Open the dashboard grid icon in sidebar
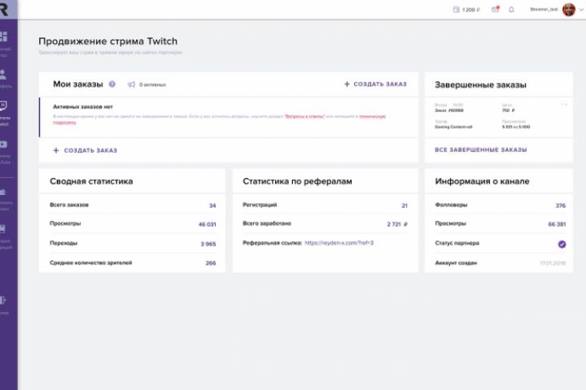 (x=4, y=37)
